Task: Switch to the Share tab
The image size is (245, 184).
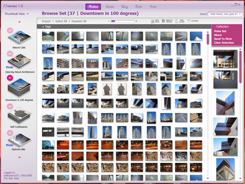Action: coord(109,7)
